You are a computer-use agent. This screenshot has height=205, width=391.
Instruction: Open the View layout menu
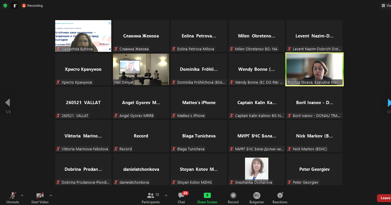coord(386,6)
